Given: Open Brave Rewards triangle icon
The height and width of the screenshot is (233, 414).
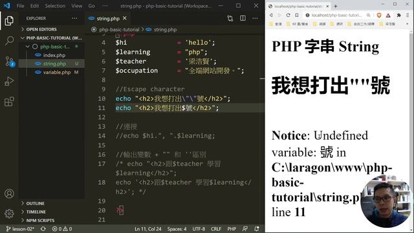Looking at the screenshot, I should (388, 16).
